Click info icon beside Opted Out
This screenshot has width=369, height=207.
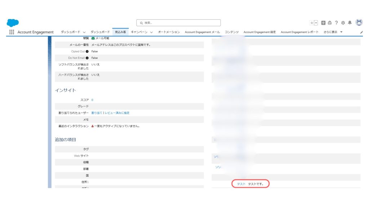(87, 51)
